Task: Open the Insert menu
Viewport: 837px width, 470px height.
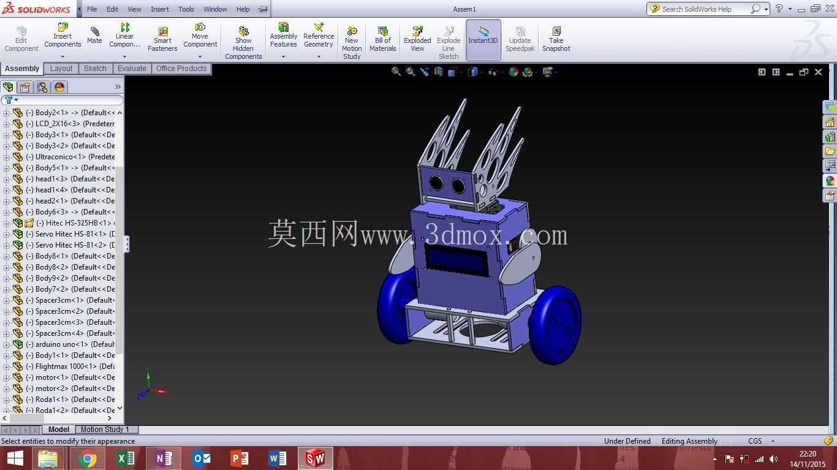Action: [159, 9]
